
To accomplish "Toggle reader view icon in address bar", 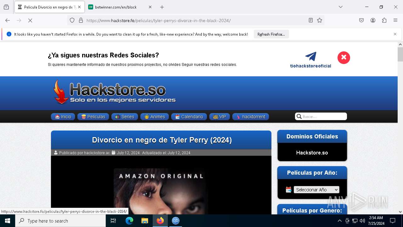I will pyautogui.click(x=311, y=20).
